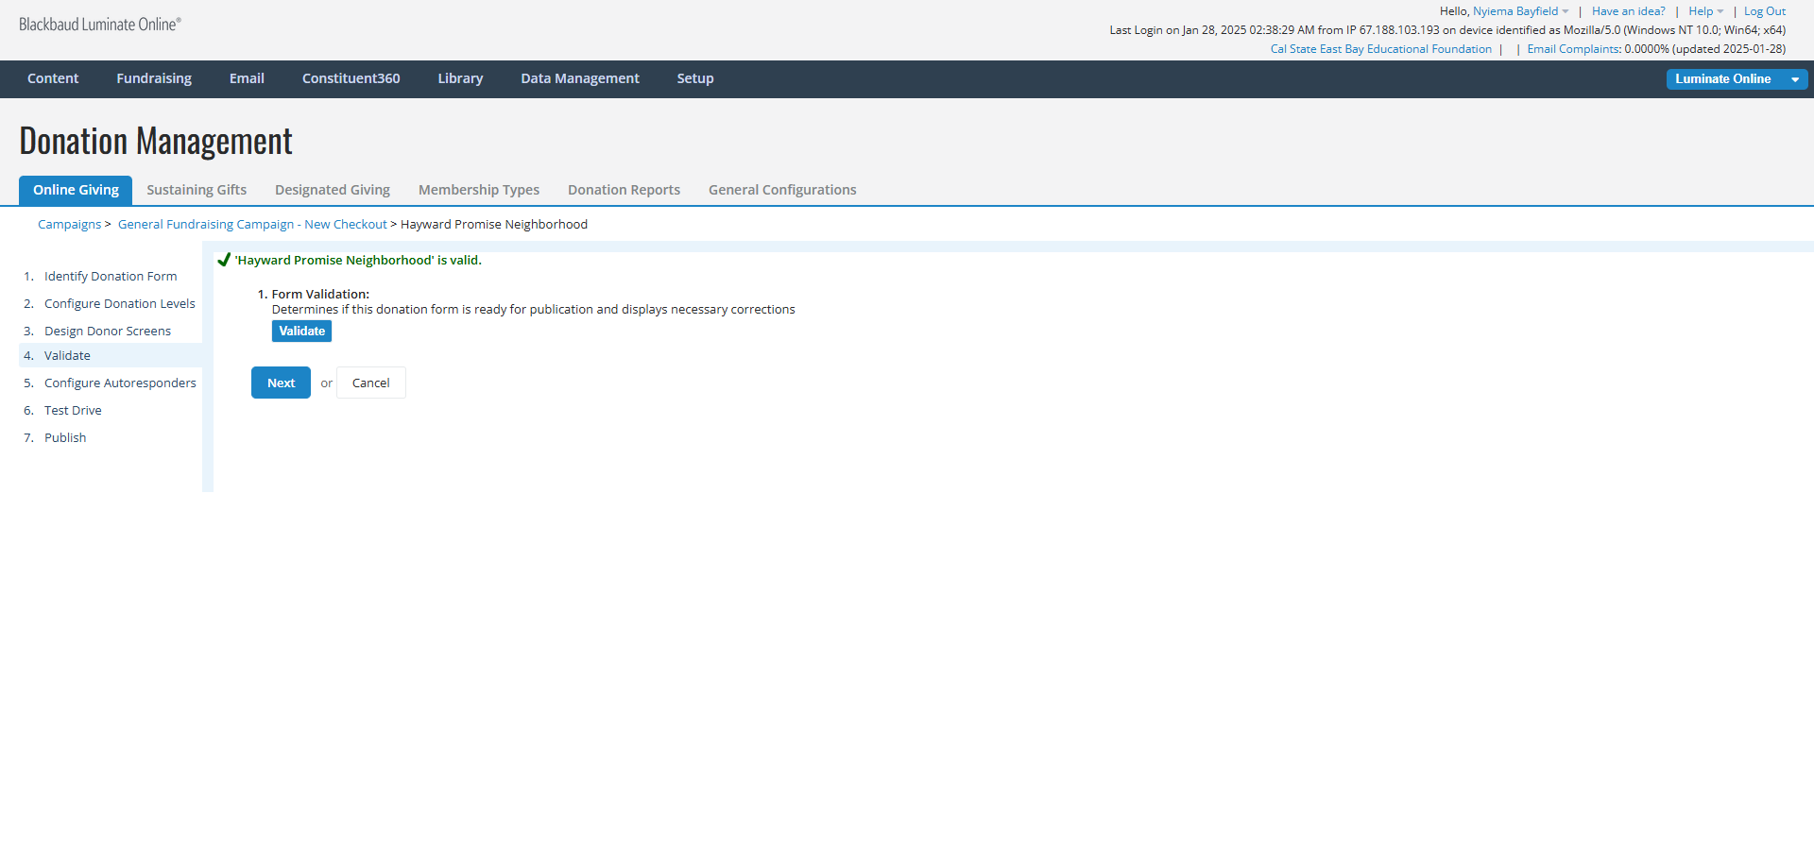This screenshot has width=1814, height=868.
Task: Open the Library menu
Action: pos(460,78)
